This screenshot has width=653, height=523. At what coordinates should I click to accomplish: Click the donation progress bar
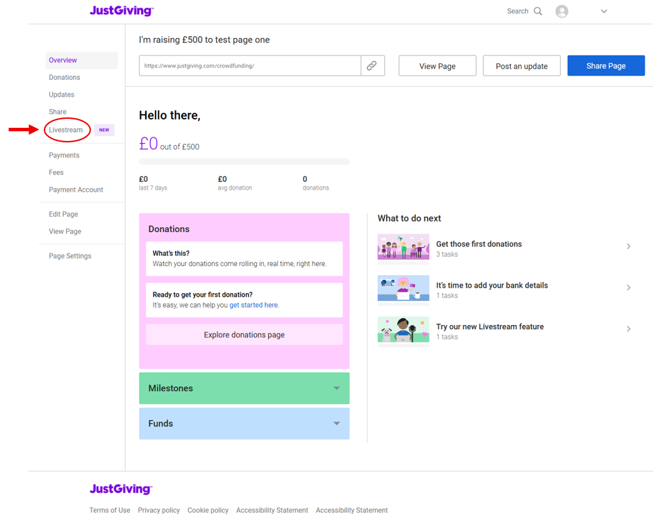tap(244, 162)
